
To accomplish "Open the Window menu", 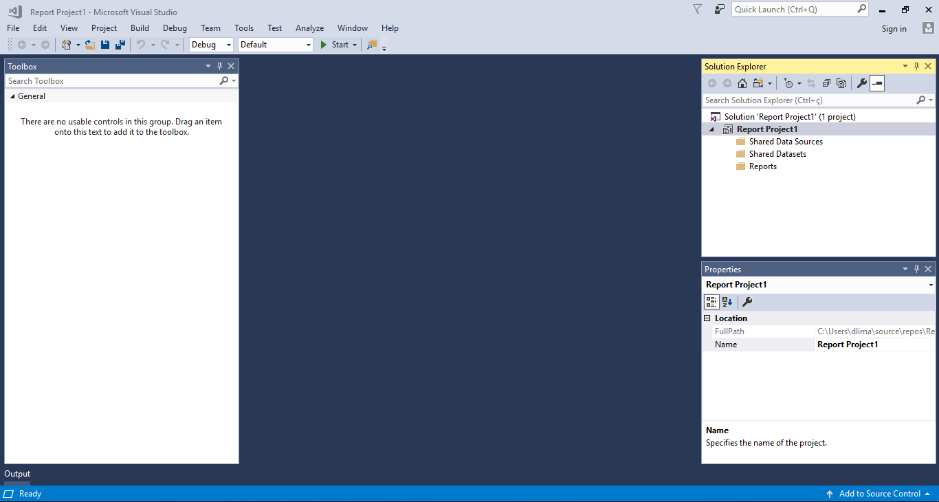I will (x=353, y=28).
